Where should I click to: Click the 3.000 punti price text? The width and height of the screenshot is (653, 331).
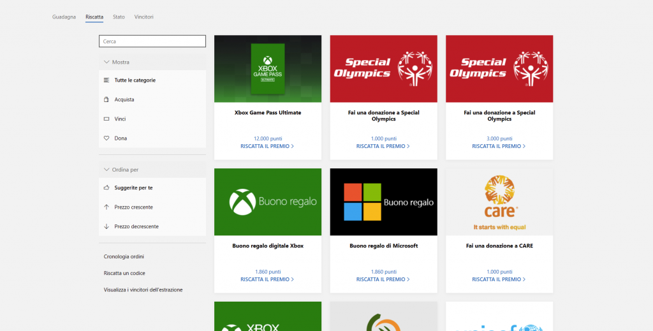pos(500,138)
